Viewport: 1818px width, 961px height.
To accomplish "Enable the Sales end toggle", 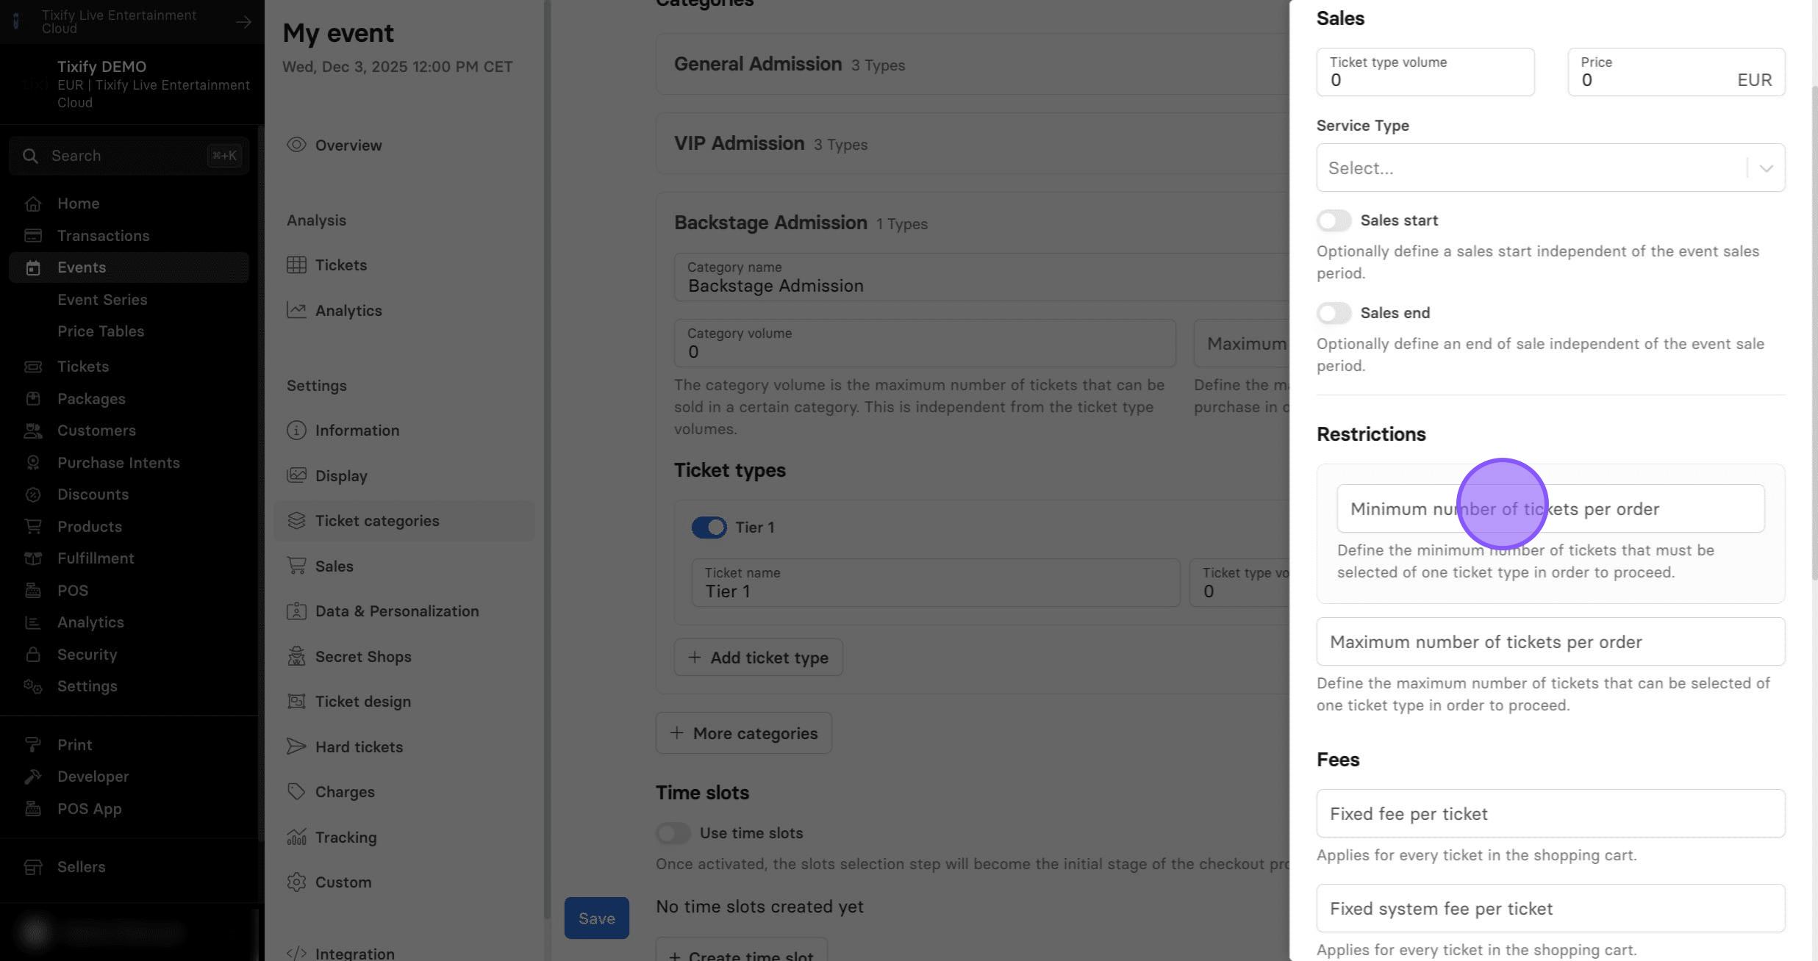I will (1334, 313).
